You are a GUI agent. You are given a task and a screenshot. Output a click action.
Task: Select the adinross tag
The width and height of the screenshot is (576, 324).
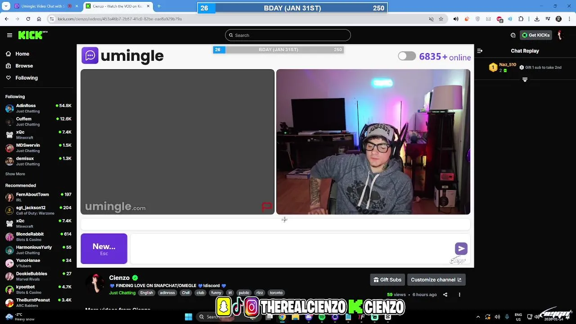(167, 293)
